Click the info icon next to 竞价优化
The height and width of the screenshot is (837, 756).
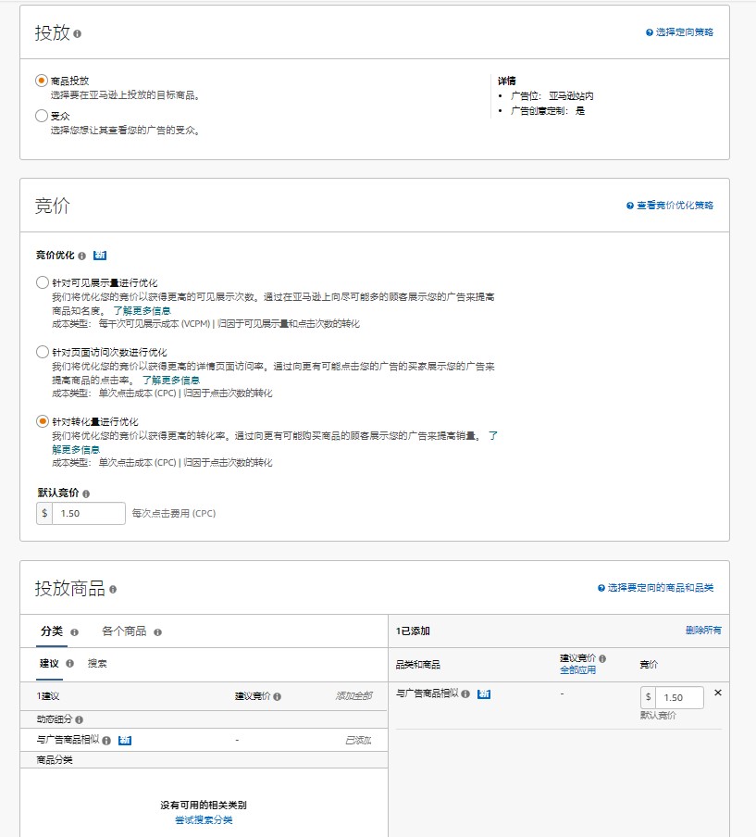point(81,256)
